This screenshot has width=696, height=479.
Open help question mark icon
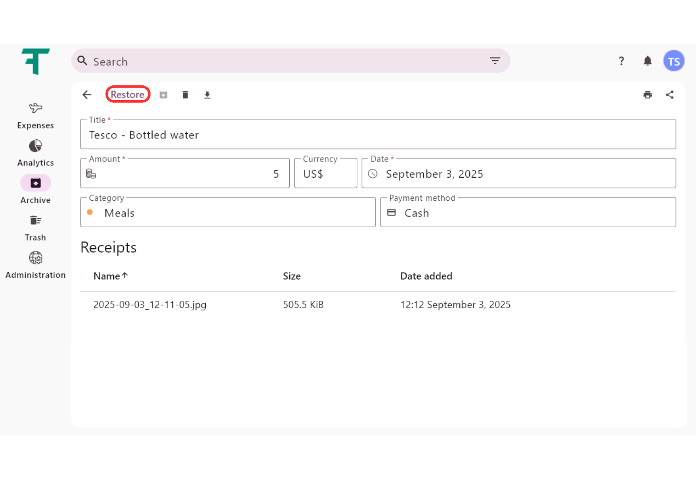pyautogui.click(x=621, y=61)
